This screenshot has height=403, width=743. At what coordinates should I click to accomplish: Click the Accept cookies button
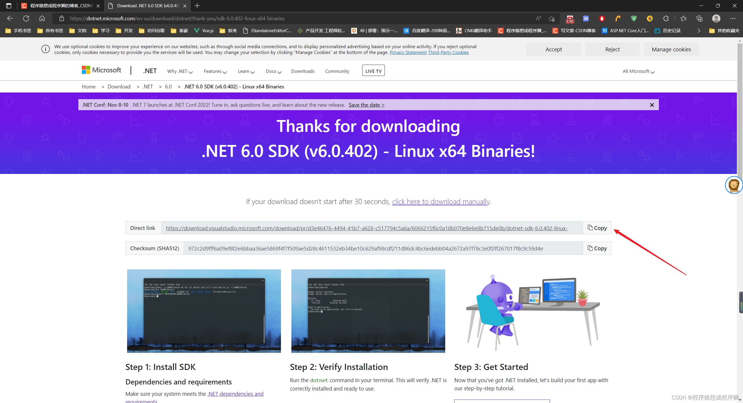pos(554,49)
